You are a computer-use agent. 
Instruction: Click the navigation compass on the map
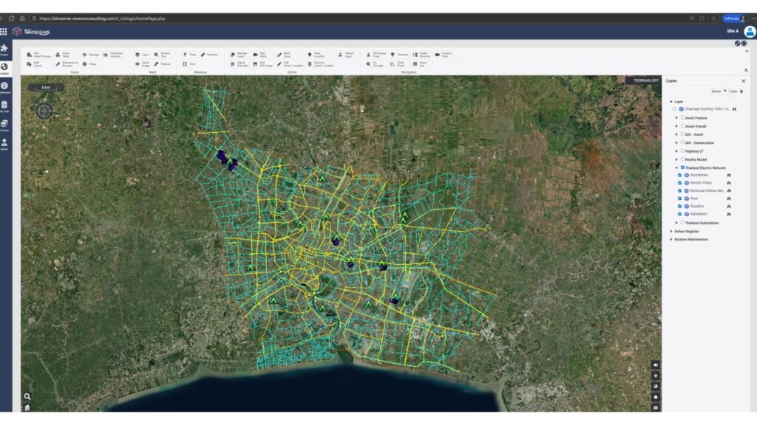coord(44,111)
